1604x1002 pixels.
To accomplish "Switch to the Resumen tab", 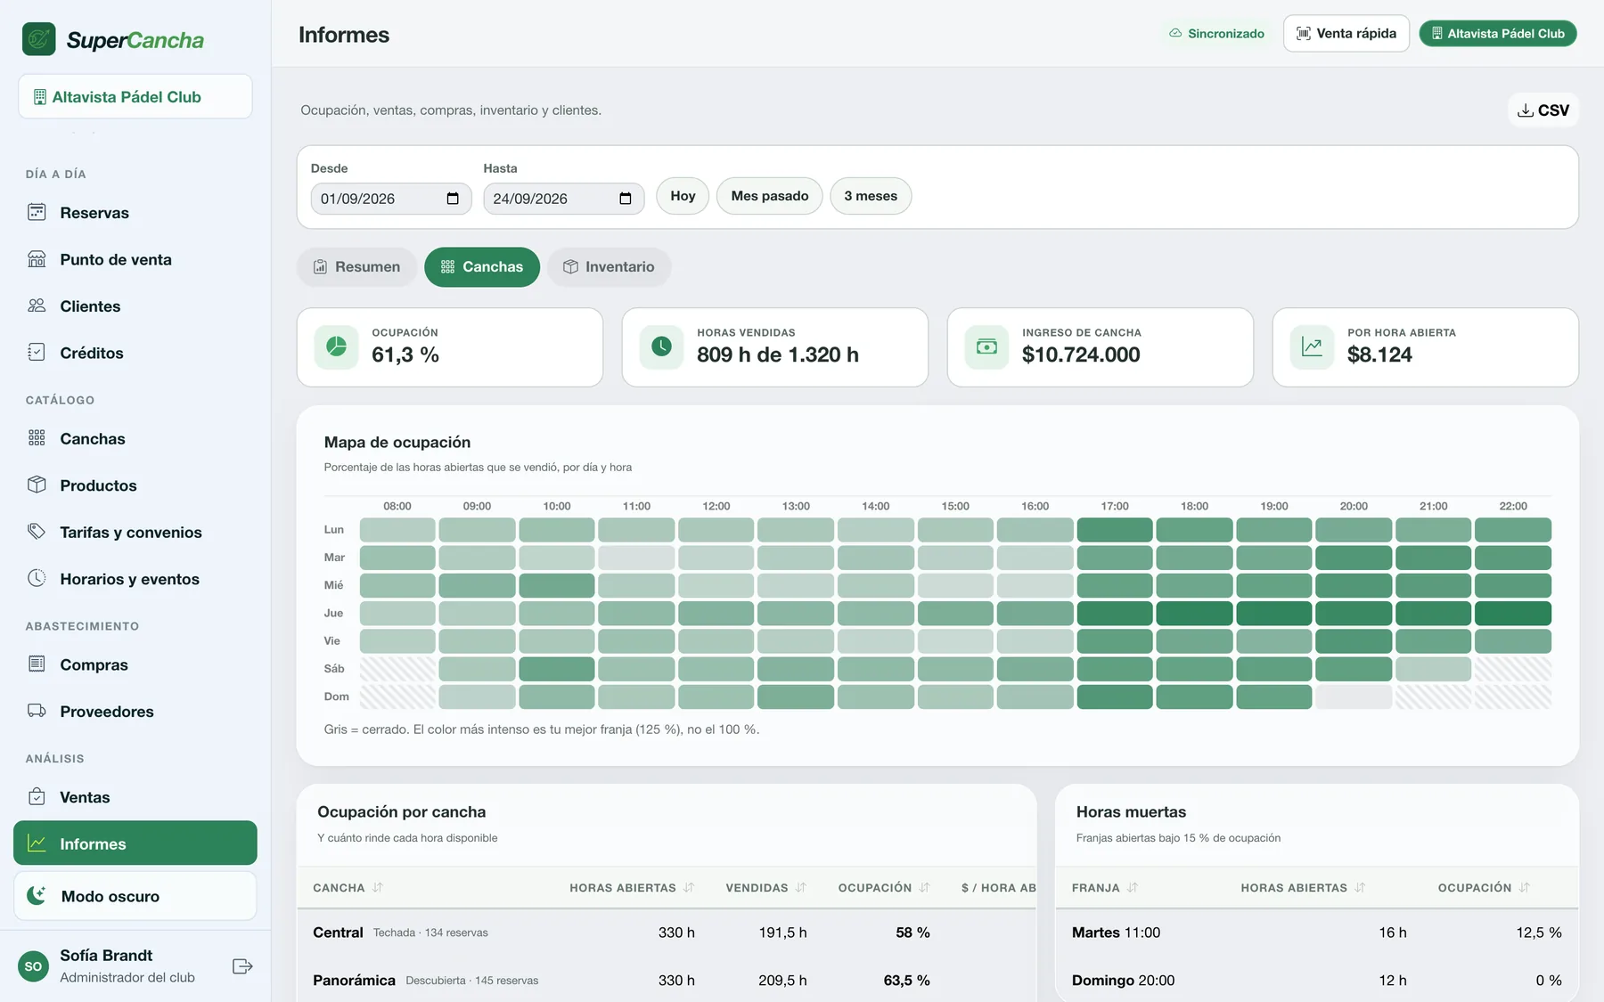I will [x=356, y=267].
